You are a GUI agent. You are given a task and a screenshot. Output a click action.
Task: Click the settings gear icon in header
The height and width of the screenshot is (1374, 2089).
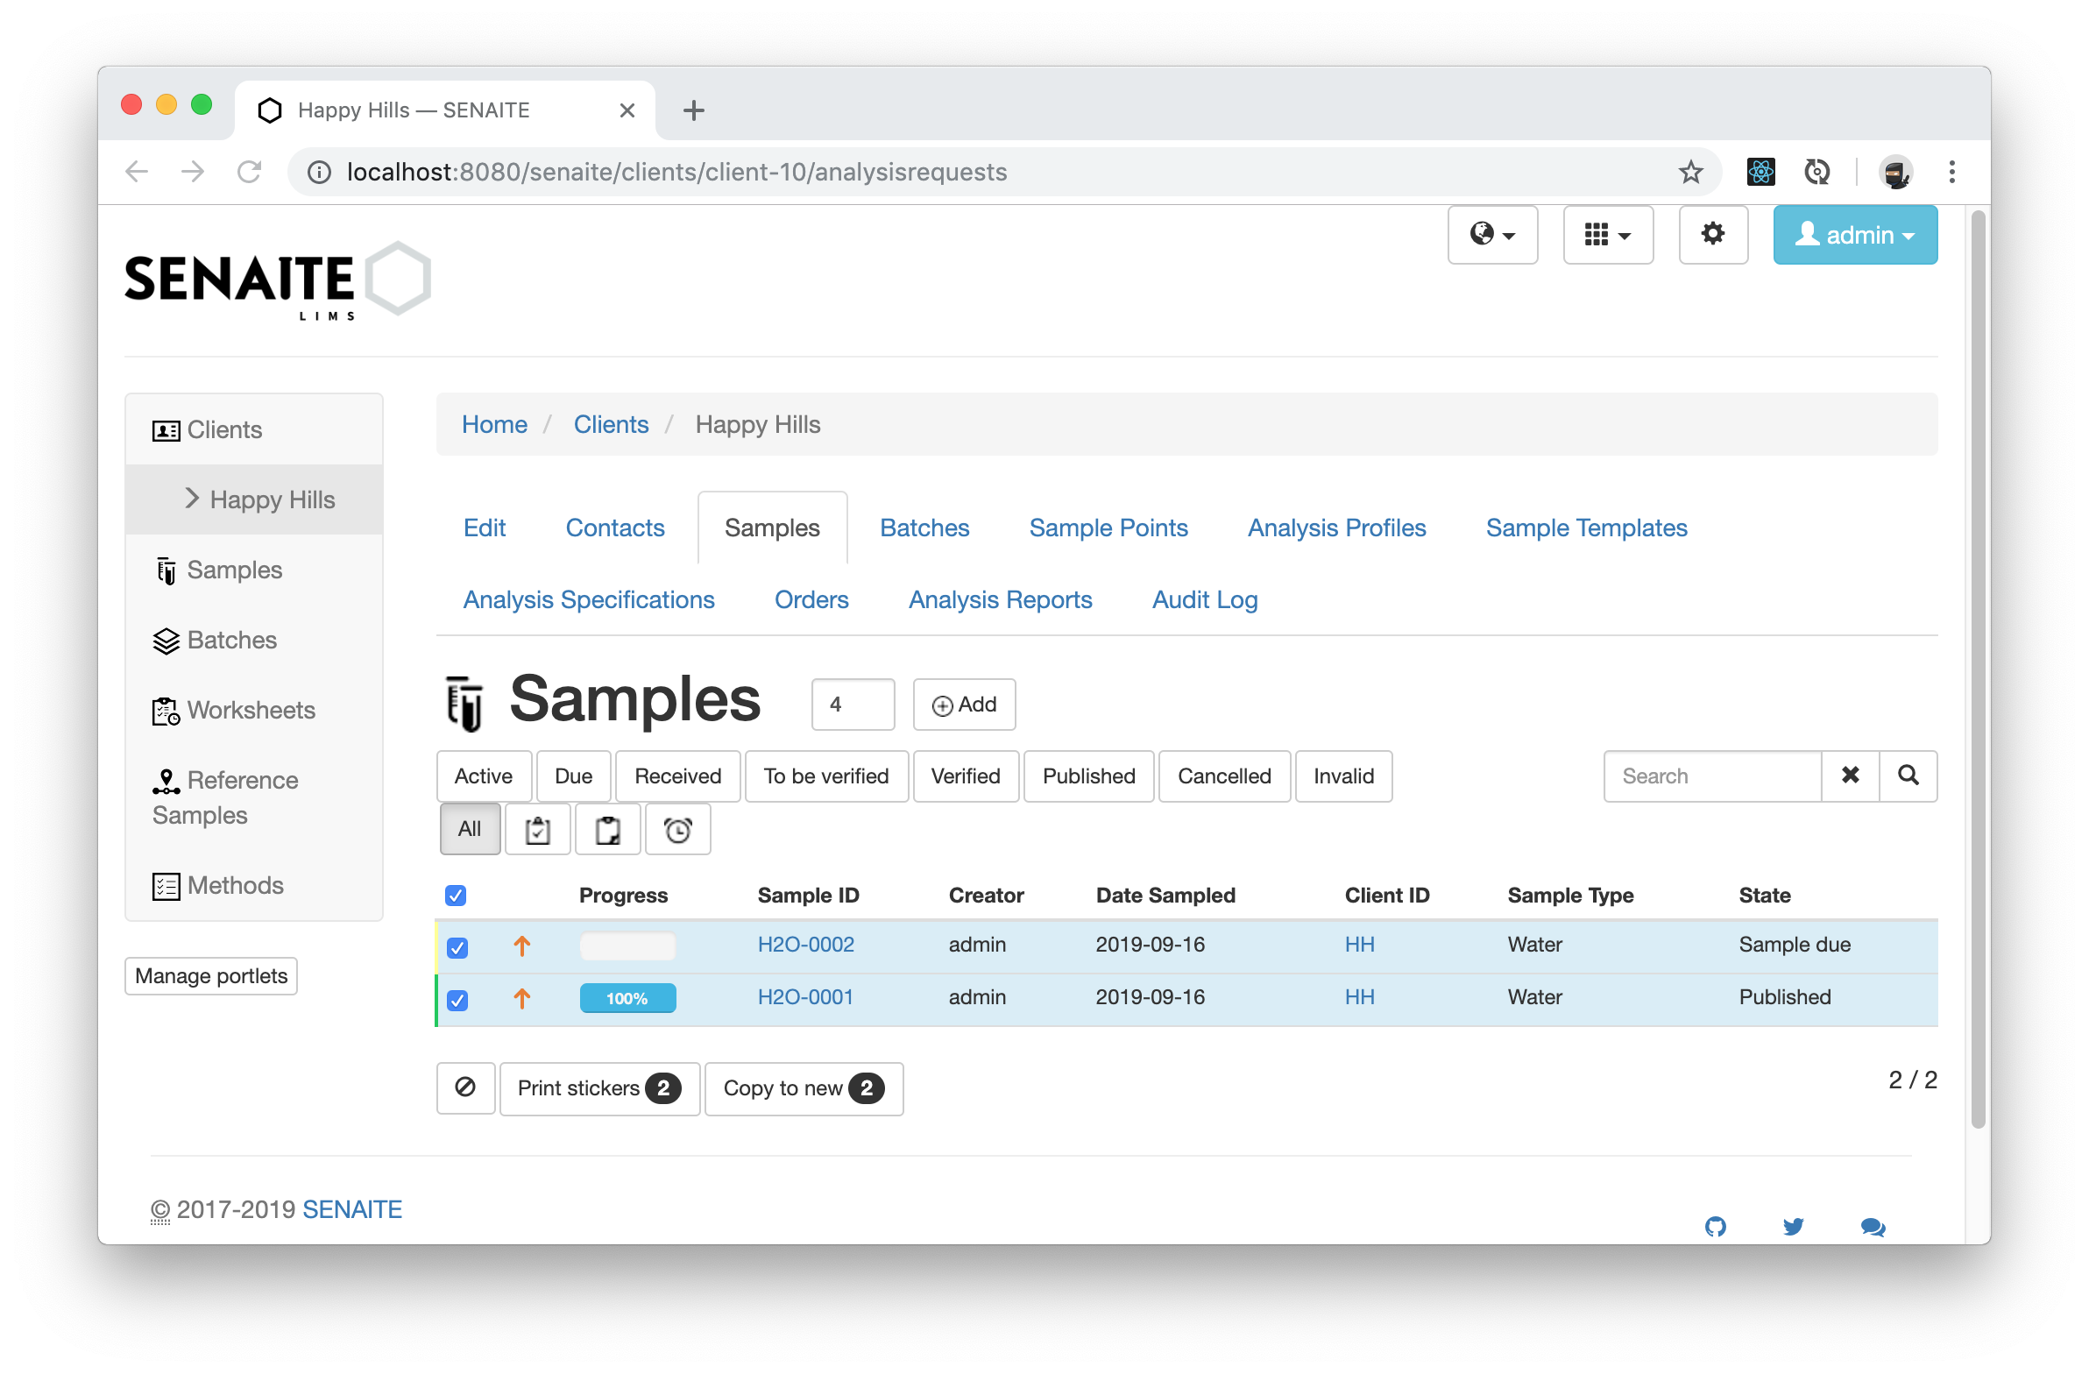pyautogui.click(x=1710, y=235)
